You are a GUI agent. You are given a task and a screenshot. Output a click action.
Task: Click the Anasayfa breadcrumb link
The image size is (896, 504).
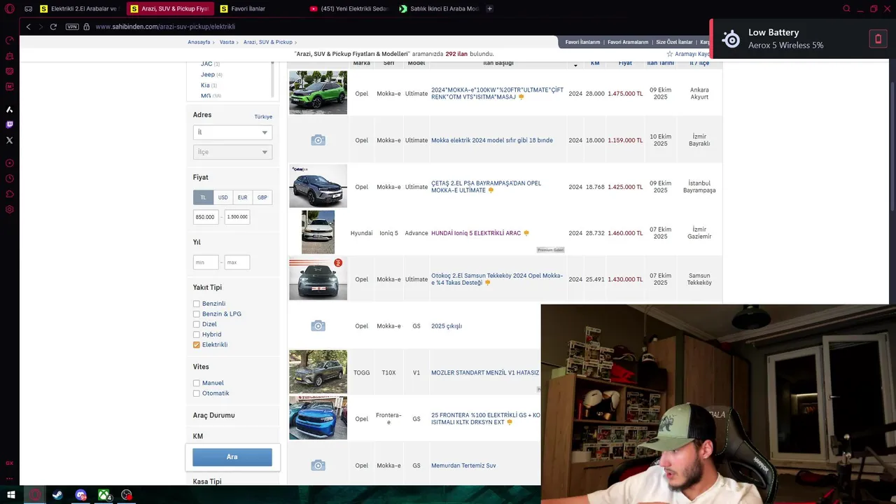tap(199, 42)
